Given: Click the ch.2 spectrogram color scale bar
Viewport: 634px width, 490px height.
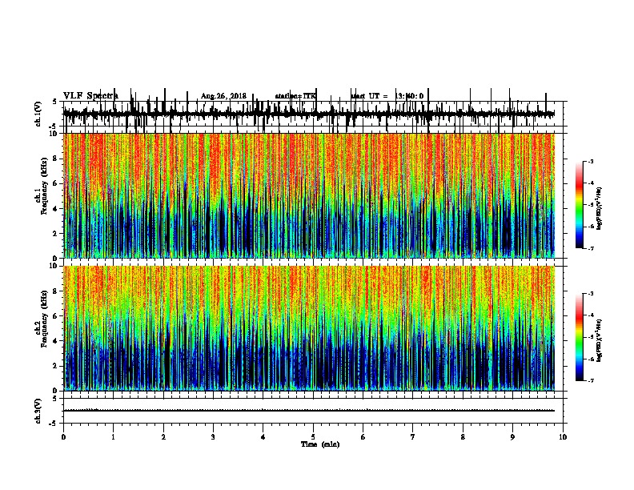Looking at the screenshot, I should tap(580, 337).
